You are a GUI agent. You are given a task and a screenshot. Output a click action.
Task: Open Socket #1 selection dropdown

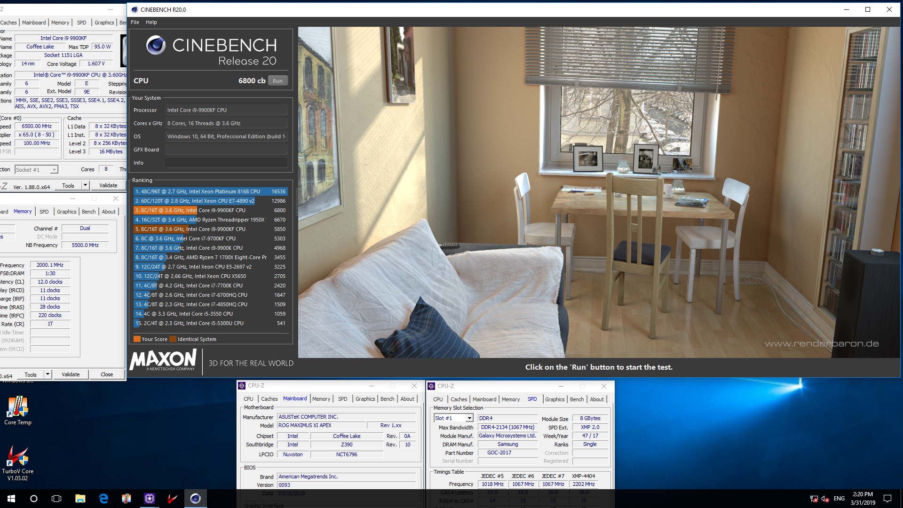click(36, 170)
